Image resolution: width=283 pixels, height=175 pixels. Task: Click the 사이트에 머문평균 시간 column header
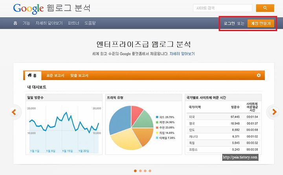[252, 107]
